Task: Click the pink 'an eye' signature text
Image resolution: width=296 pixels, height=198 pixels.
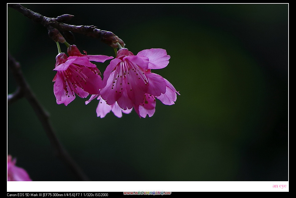Action: coord(279,186)
